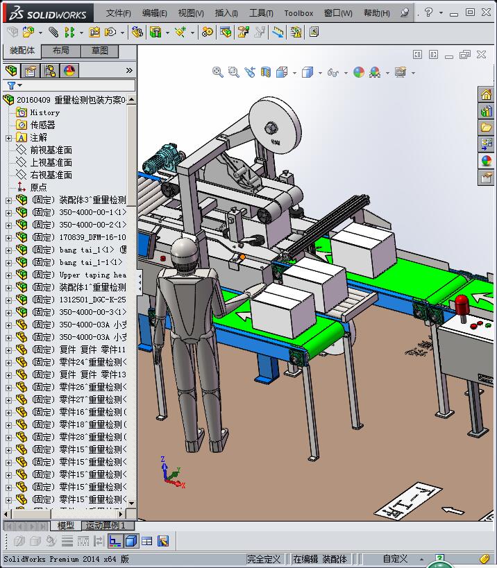Viewport: 497px width, 568px height.
Task: Open the 文件(F) menu
Action: tap(118, 13)
